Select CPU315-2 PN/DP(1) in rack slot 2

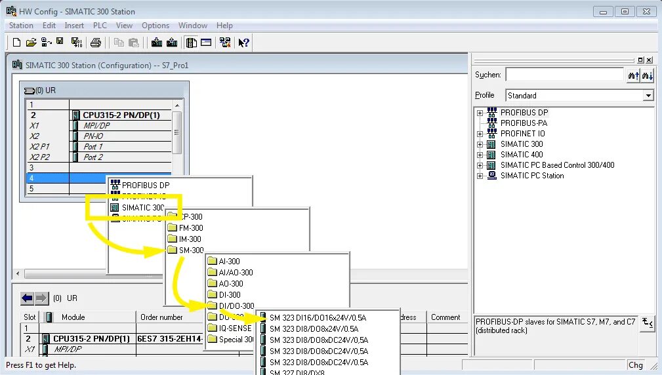(x=121, y=115)
